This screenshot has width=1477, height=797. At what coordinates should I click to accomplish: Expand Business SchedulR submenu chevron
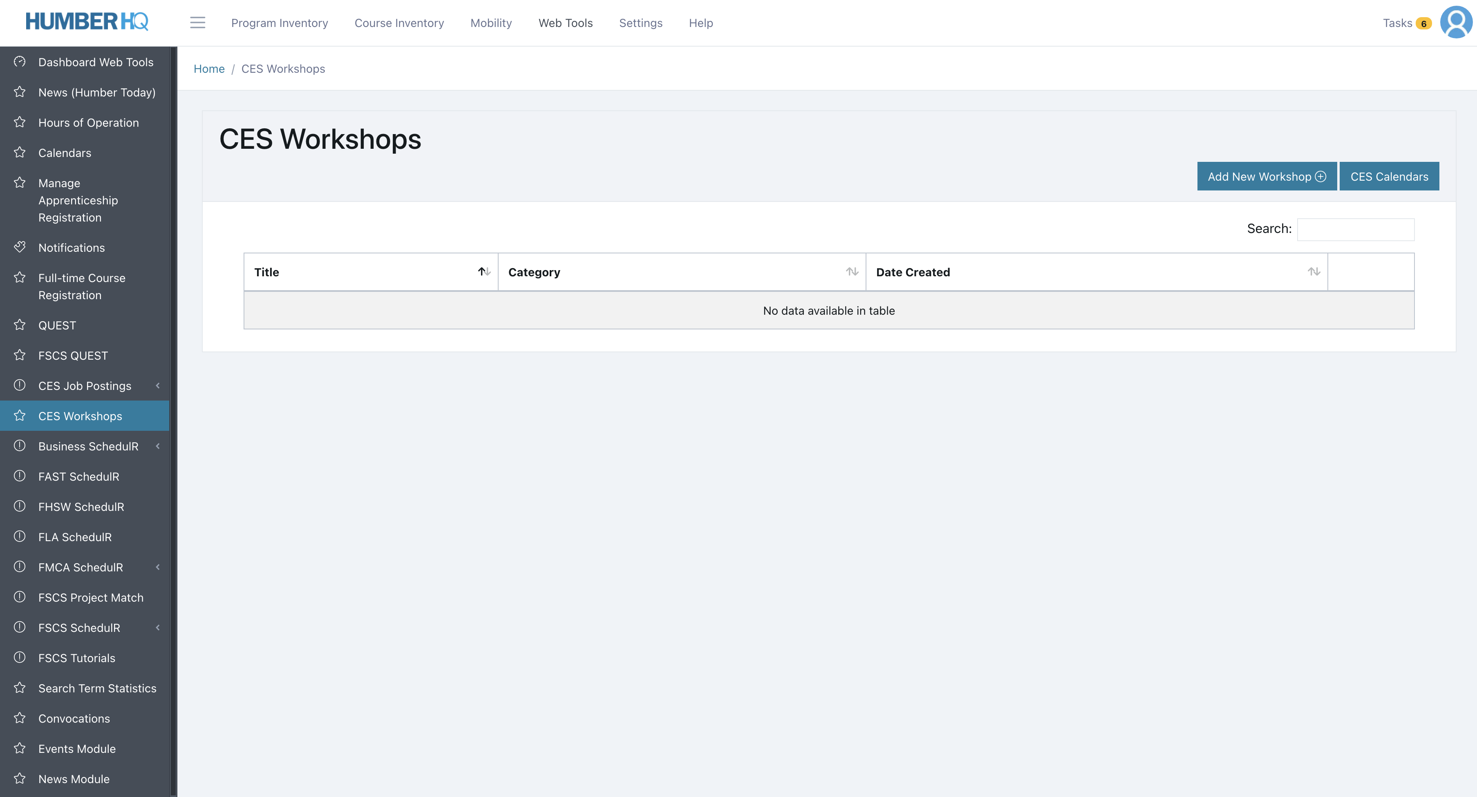coord(158,446)
